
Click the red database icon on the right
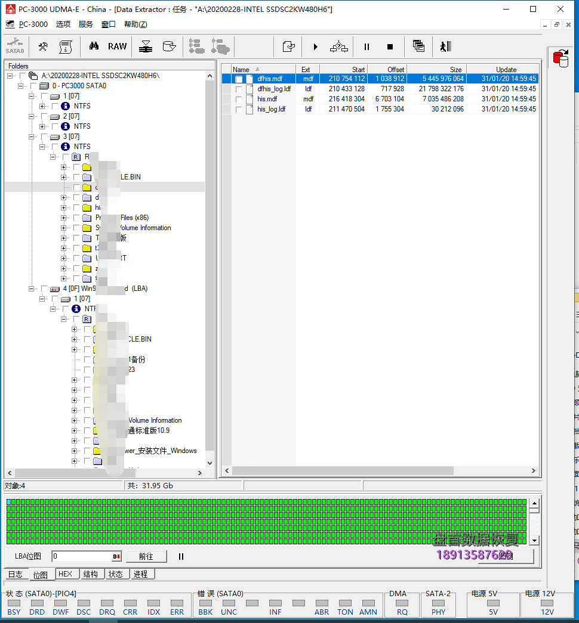point(560,58)
